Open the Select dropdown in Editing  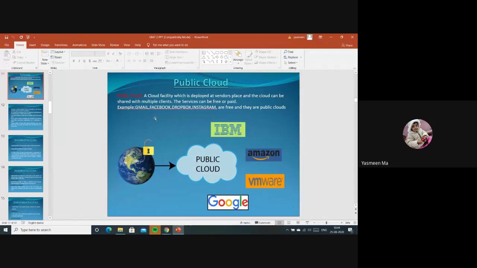pyautogui.click(x=291, y=63)
